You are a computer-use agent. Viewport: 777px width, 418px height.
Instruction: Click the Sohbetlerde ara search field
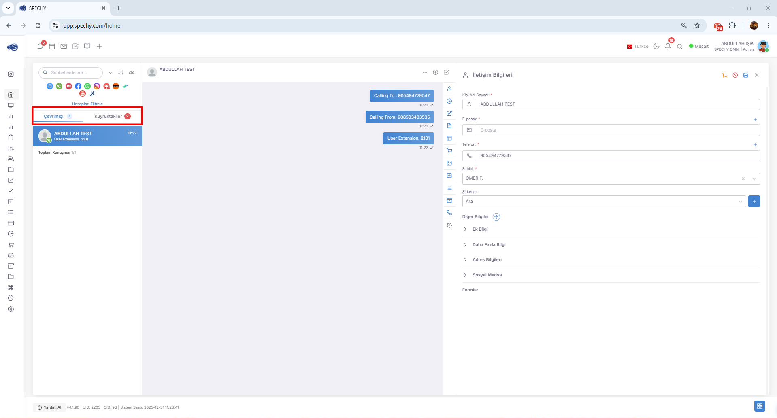[x=70, y=73]
